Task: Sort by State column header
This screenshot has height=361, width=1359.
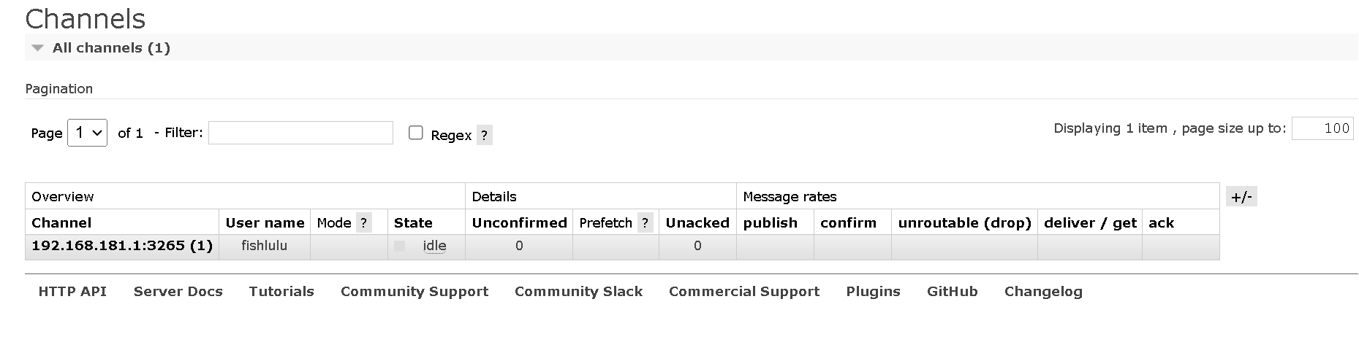Action: pos(413,223)
